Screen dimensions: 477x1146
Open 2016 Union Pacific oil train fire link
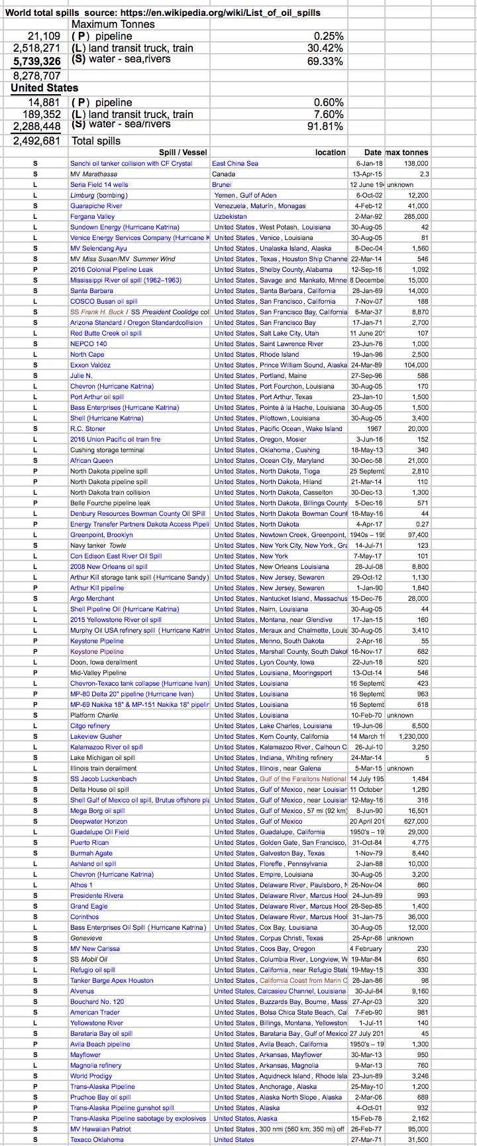(x=115, y=439)
